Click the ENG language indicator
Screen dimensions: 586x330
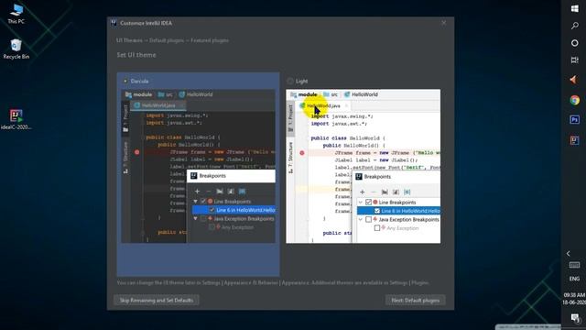[574, 279]
